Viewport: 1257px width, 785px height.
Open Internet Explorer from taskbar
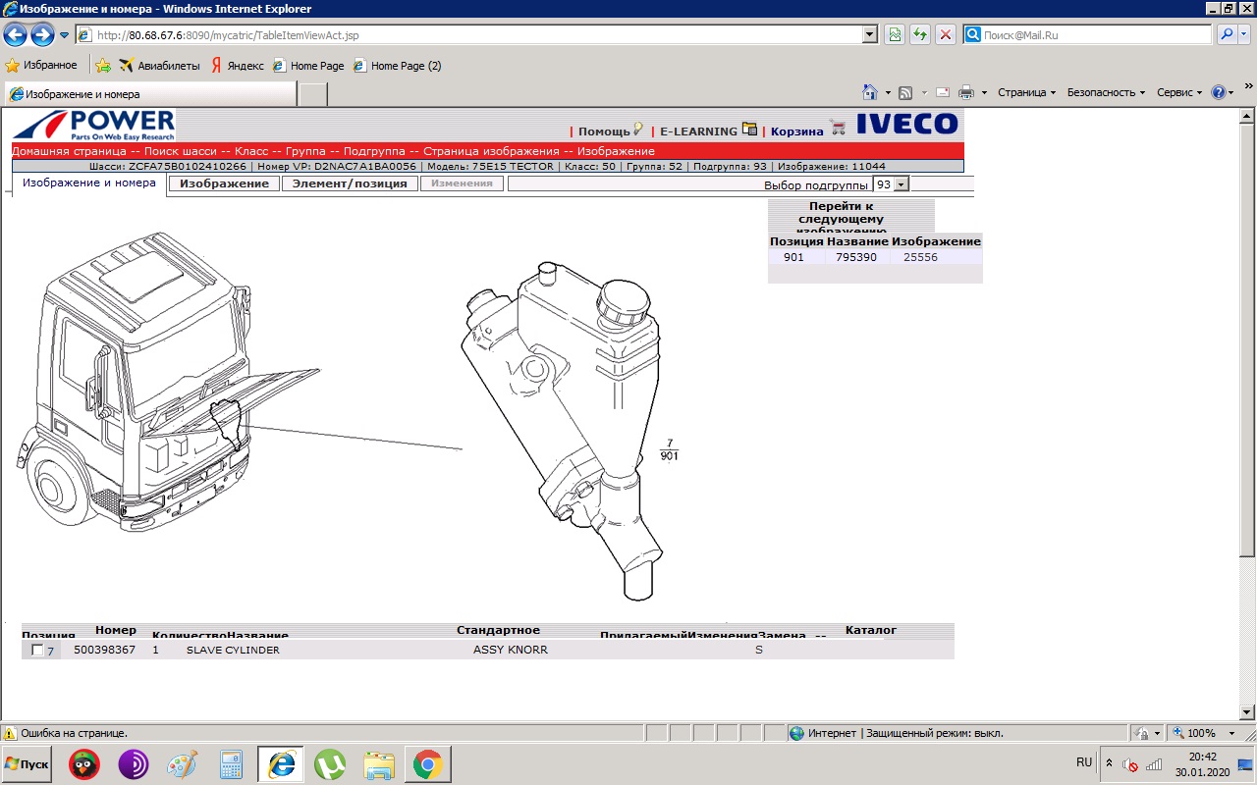click(x=281, y=763)
